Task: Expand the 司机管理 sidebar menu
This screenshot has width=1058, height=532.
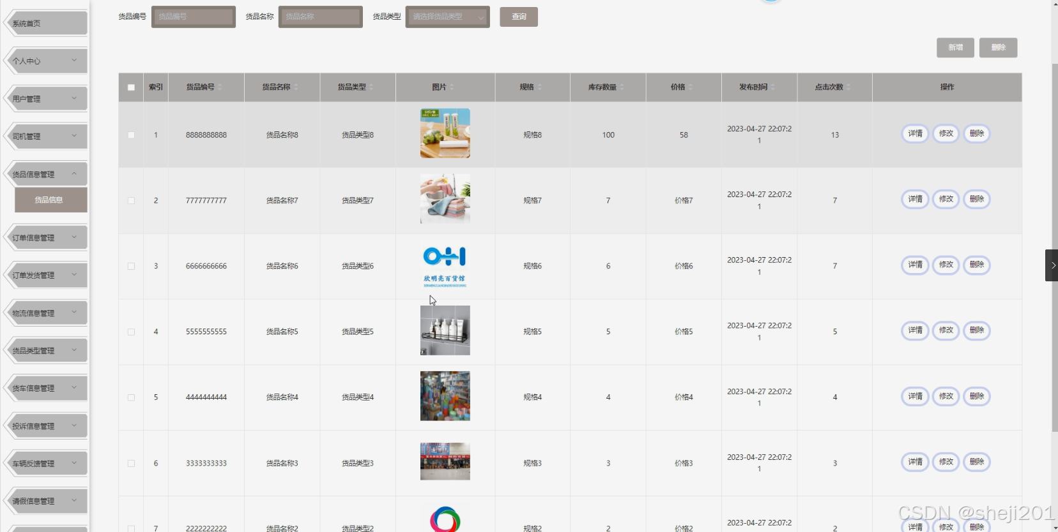Action: point(46,137)
